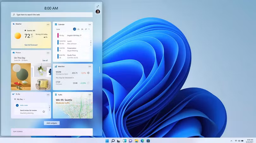256x143 pixels.
Task: Open the taskbar clock and date
Action: (x=250, y=141)
